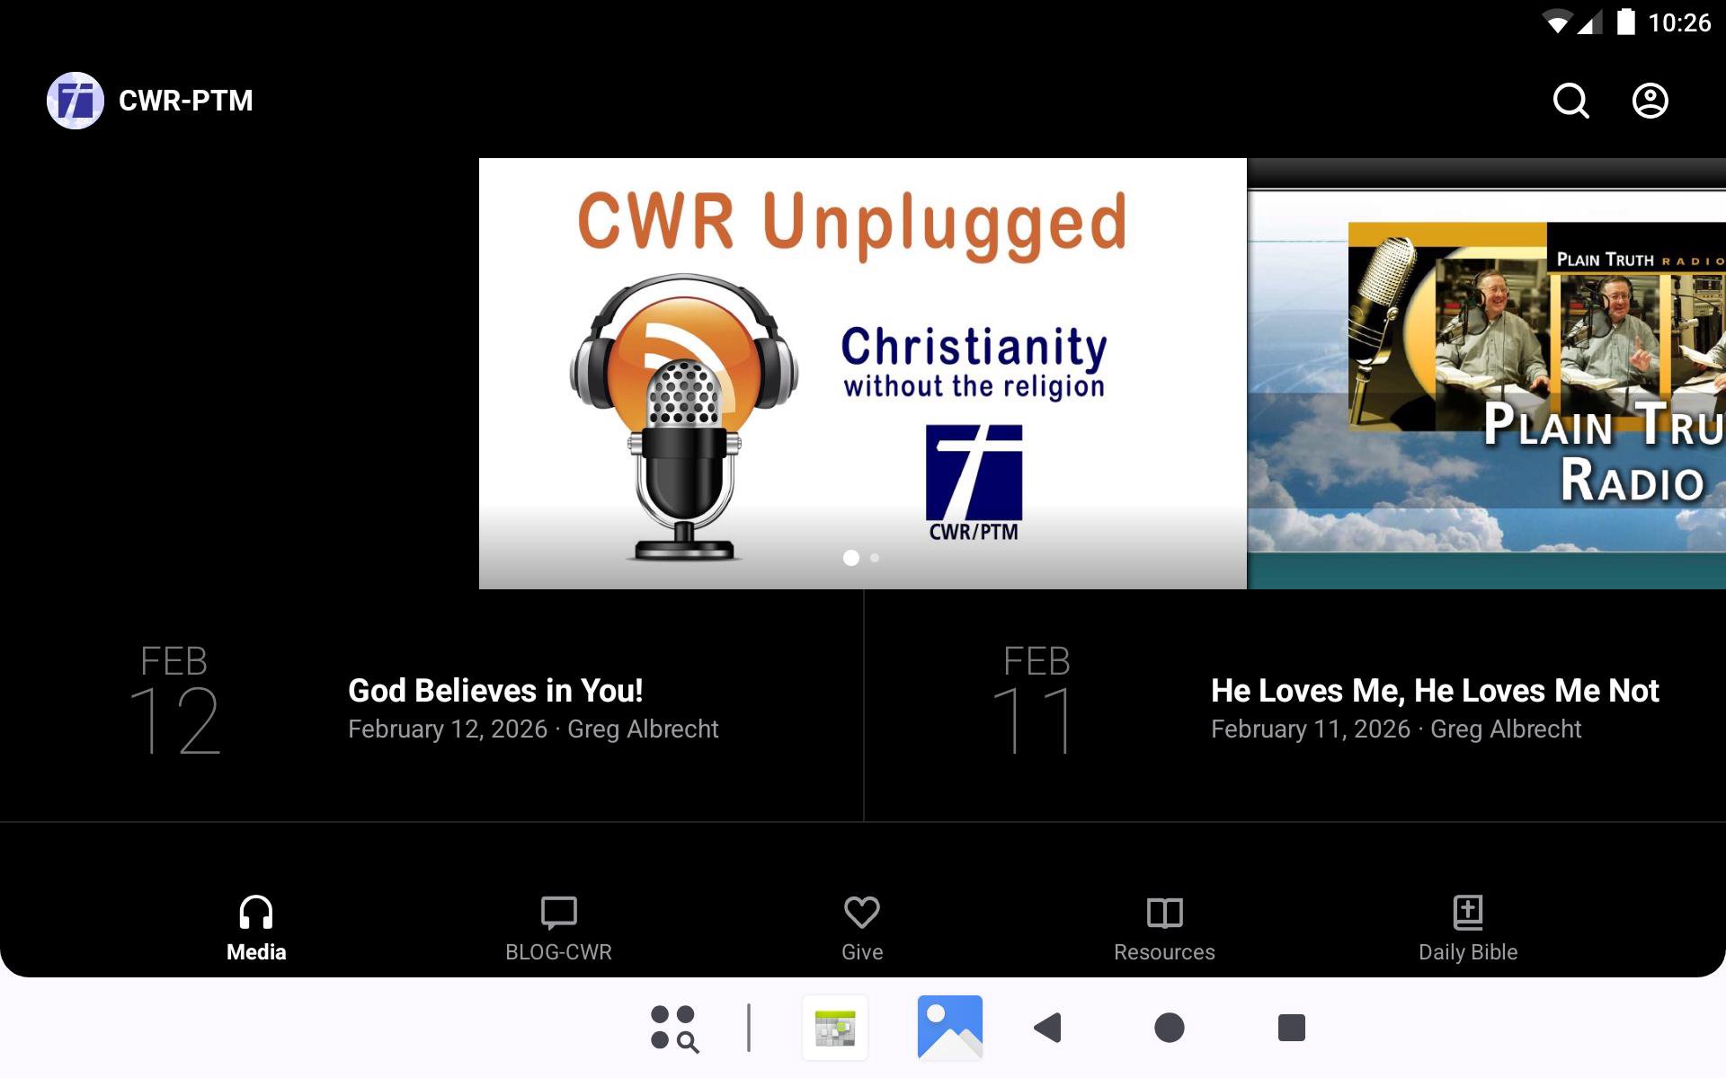Open the user profile account icon
1726x1078 pixels.
(1650, 101)
